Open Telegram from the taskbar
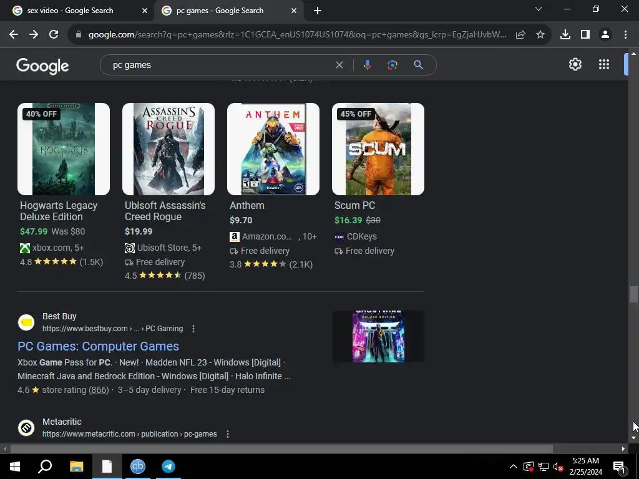The height and width of the screenshot is (479, 639). pos(168,467)
